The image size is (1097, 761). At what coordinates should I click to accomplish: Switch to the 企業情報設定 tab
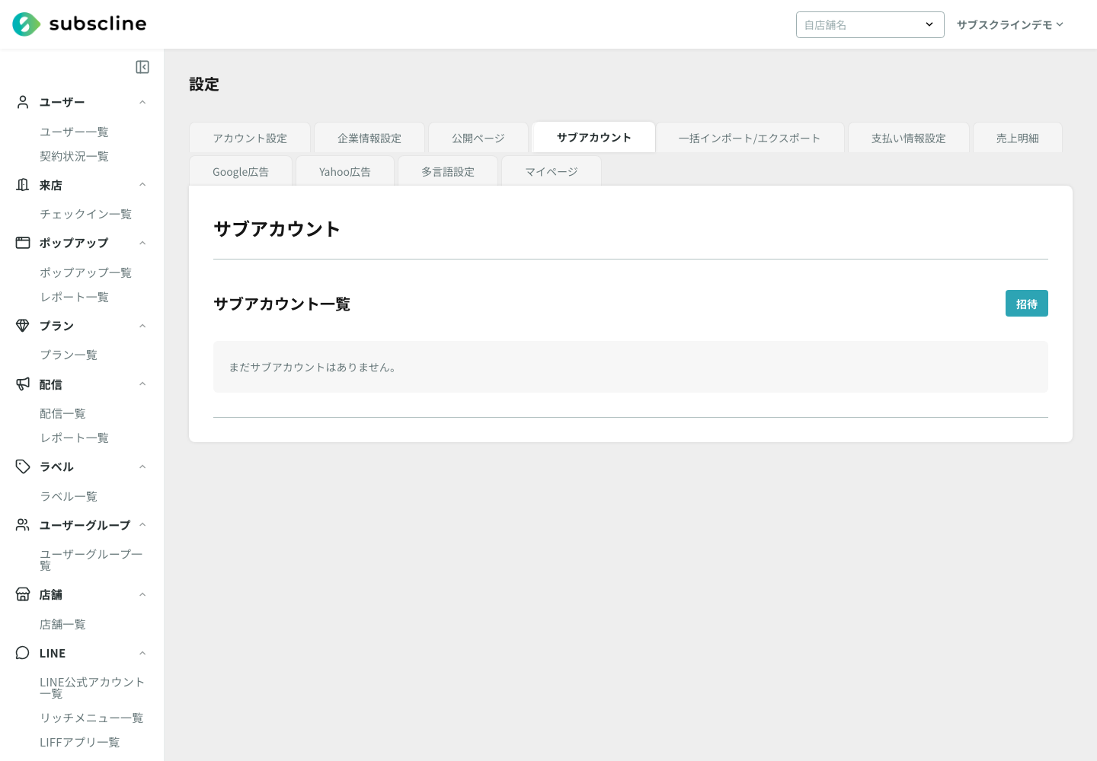[369, 138]
